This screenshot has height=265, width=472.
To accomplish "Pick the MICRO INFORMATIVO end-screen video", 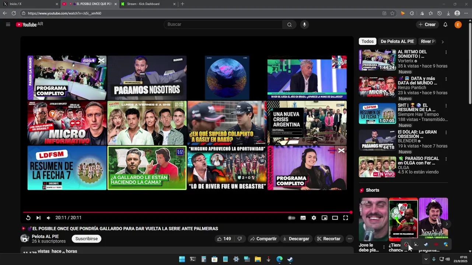I will tap(67, 123).
